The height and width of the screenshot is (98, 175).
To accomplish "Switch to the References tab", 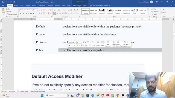I will pos(42,6).
